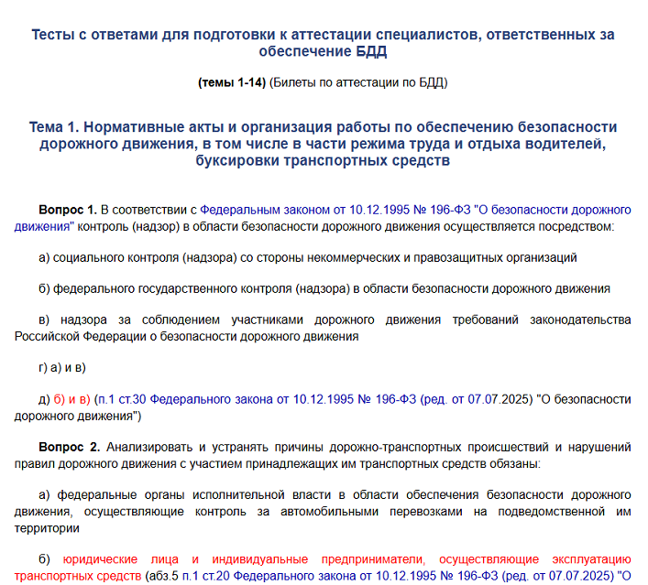648x585 pixels.
Task: Click the '(Билеты по аттестации по БДД)' subtitle
Action: click(358, 82)
